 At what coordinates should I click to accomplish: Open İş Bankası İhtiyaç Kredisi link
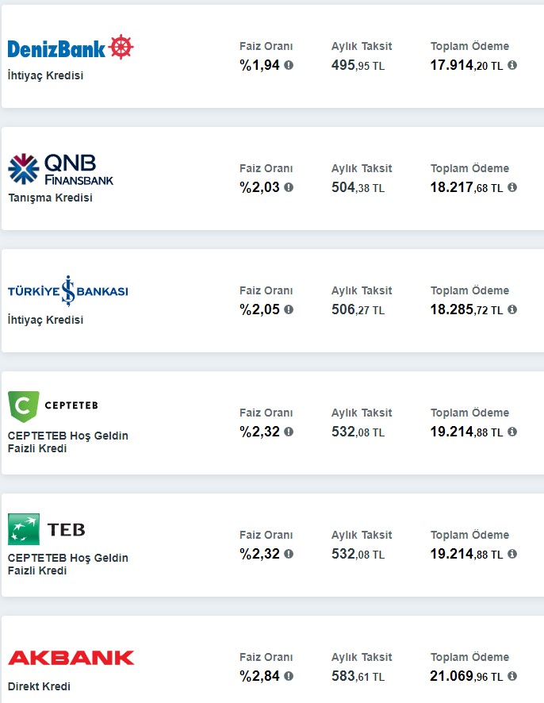click(x=46, y=320)
